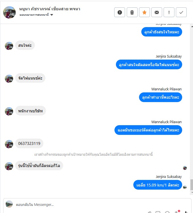
Task: Flag conversation as priority with exclamation icon
Action: point(169,12)
